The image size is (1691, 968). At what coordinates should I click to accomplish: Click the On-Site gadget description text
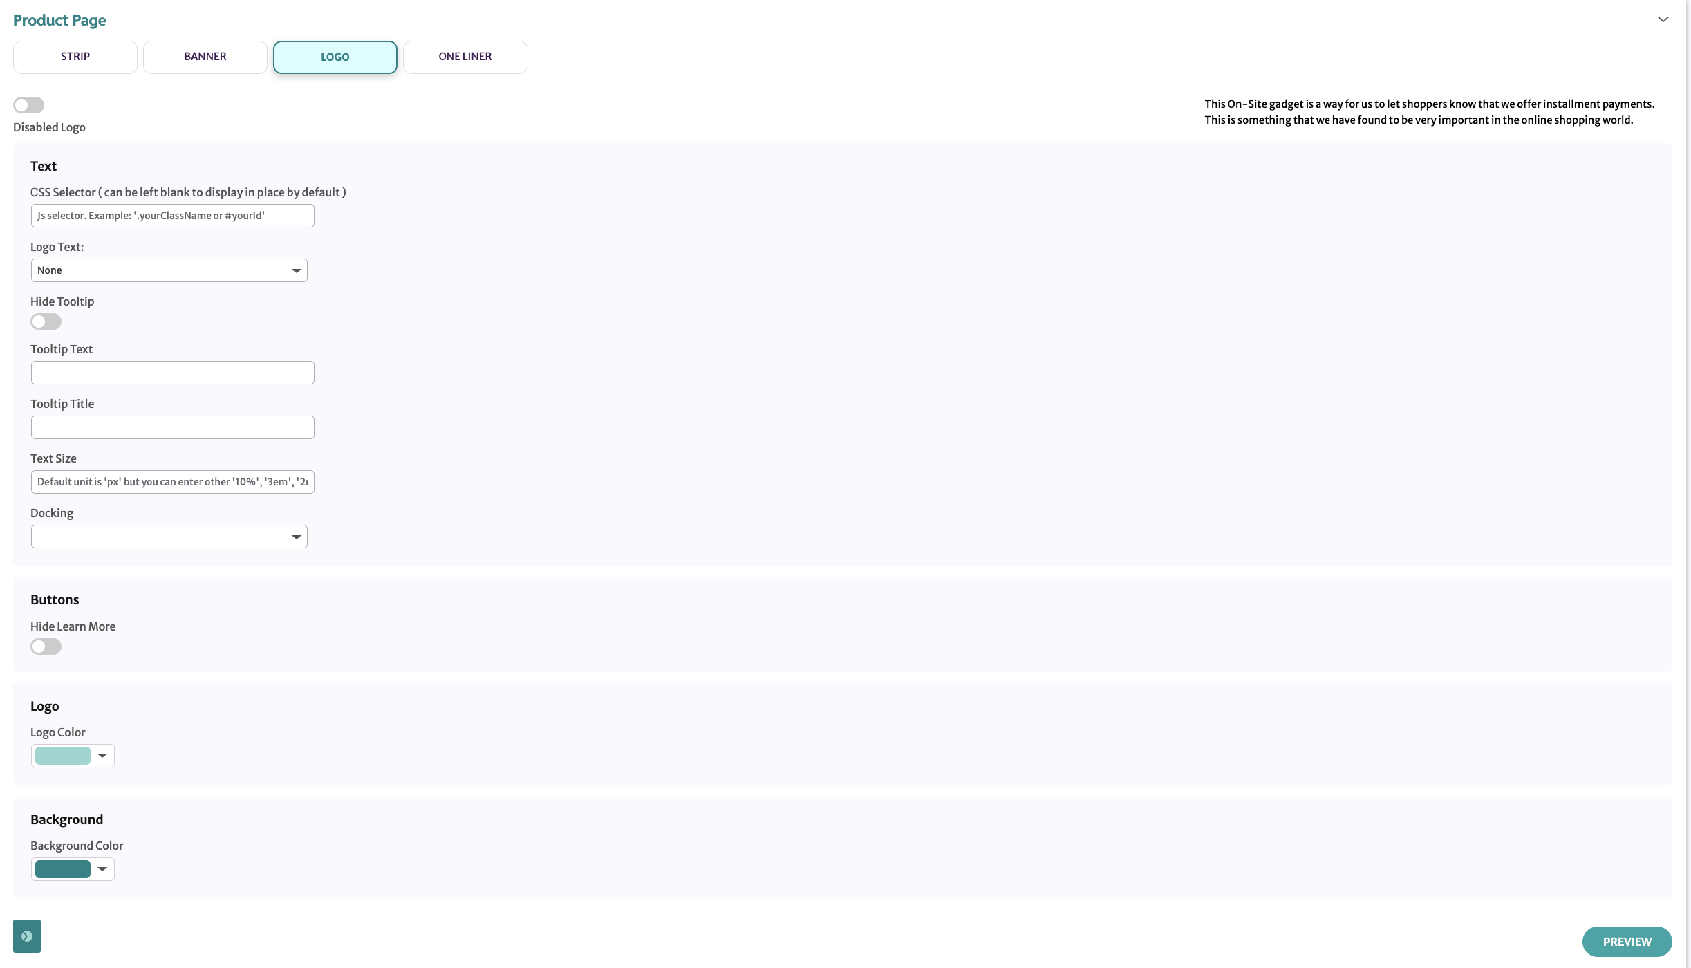point(1429,112)
